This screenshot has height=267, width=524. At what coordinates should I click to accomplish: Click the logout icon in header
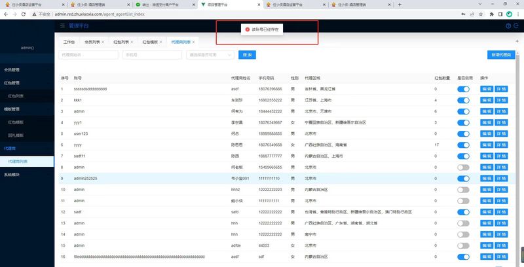coord(517,26)
